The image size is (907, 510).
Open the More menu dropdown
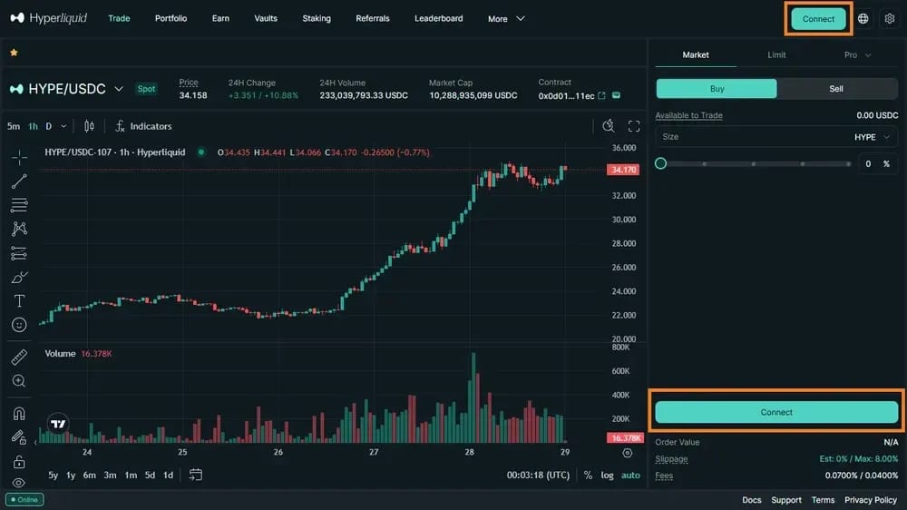pos(505,18)
